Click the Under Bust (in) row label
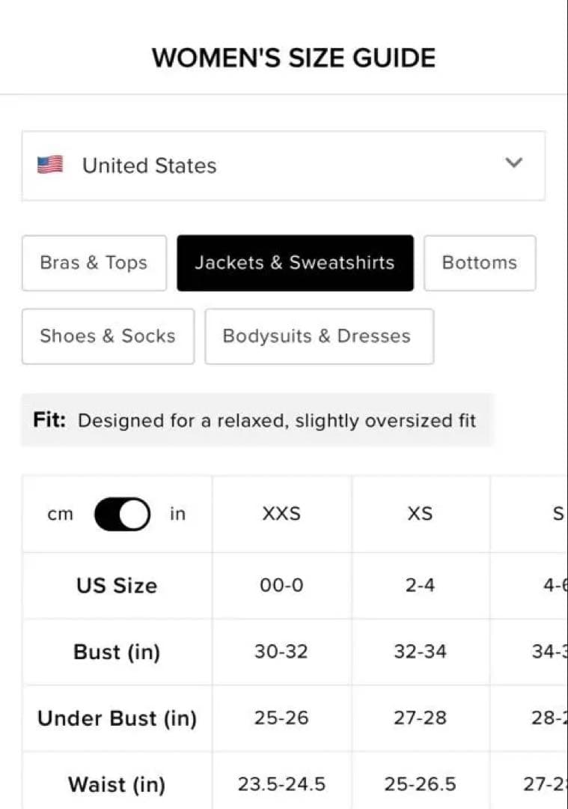This screenshot has height=809, width=568. (x=117, y=718)
